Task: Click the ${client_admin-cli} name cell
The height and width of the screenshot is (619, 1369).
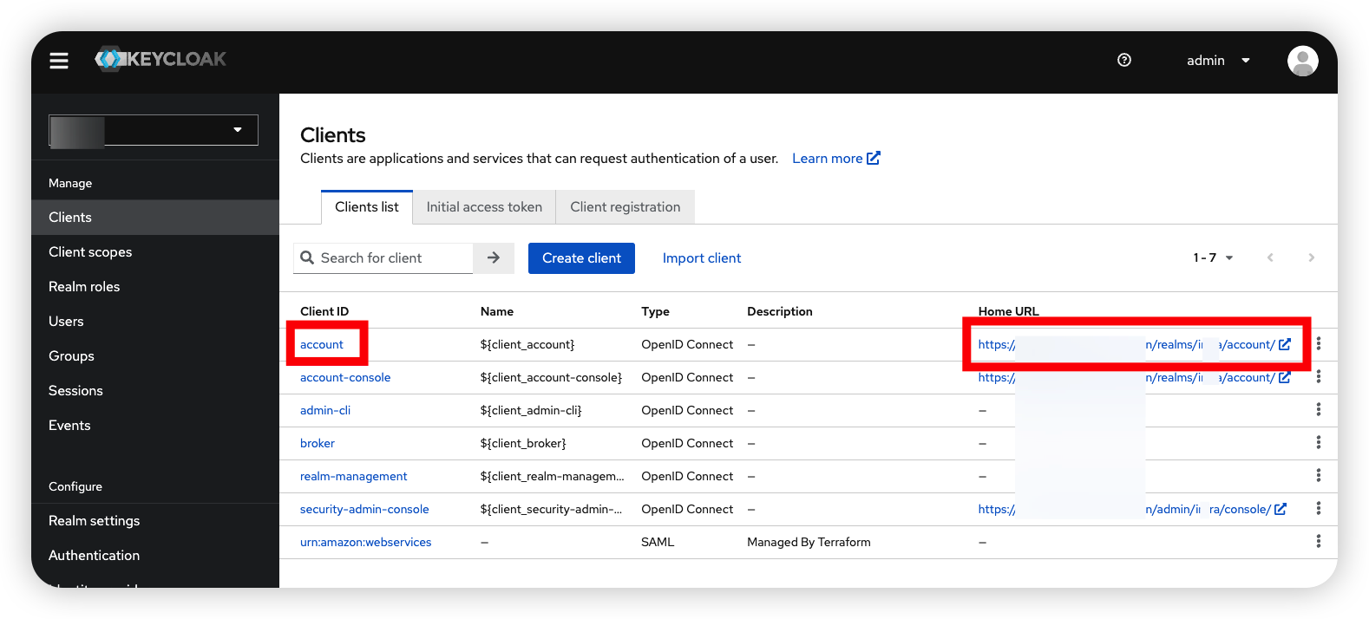Action: coord(531,411)
